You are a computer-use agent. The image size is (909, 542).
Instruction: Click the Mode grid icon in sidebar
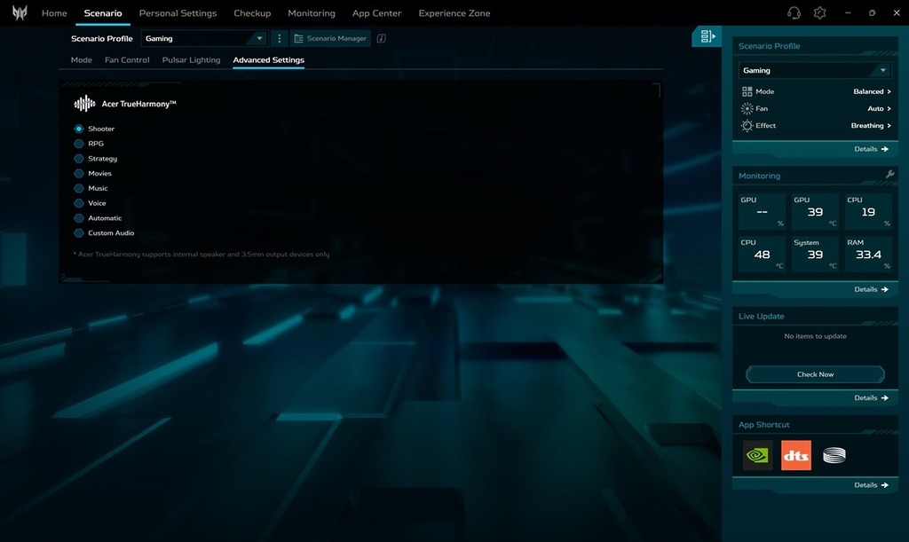(x=747, y=91)
